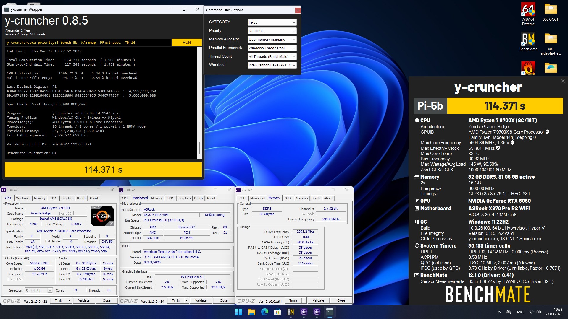Switch to Graphics tab in second CPU-Z window
This screenshot has height=319, width=568.
click(x=185, y=198)
